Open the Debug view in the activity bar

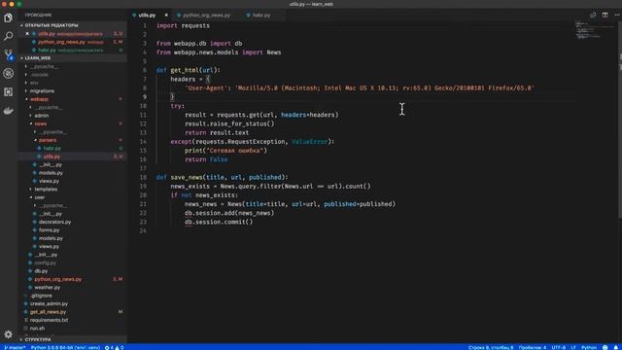coord(8,73)
